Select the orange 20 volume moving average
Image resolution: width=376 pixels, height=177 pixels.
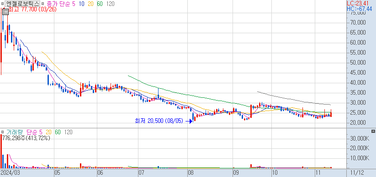(49, 132)
